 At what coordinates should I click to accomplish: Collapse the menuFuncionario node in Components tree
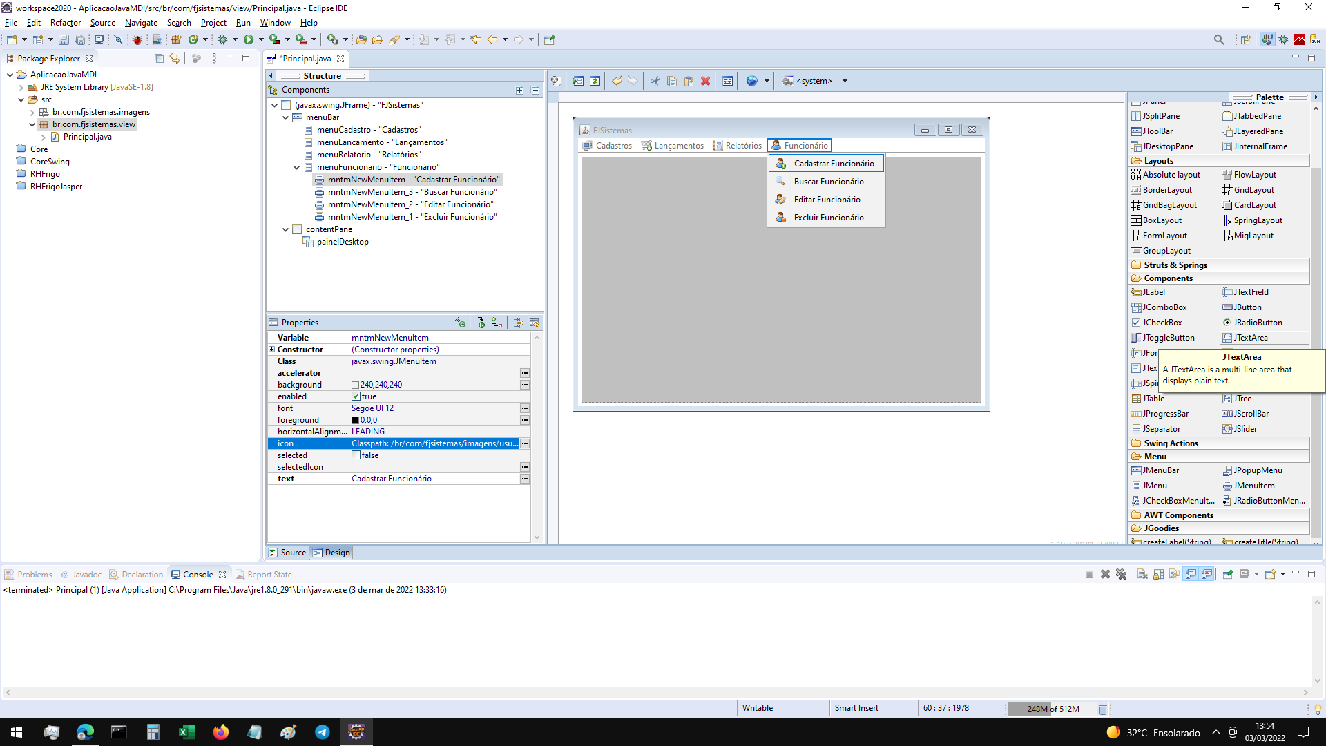point(296,168)
